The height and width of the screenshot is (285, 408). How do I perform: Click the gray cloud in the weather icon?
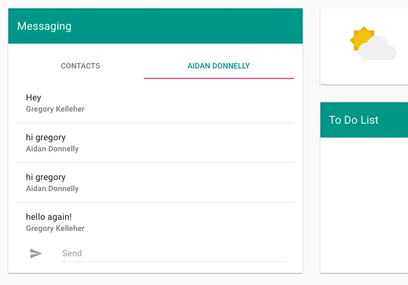pos(379,50)
